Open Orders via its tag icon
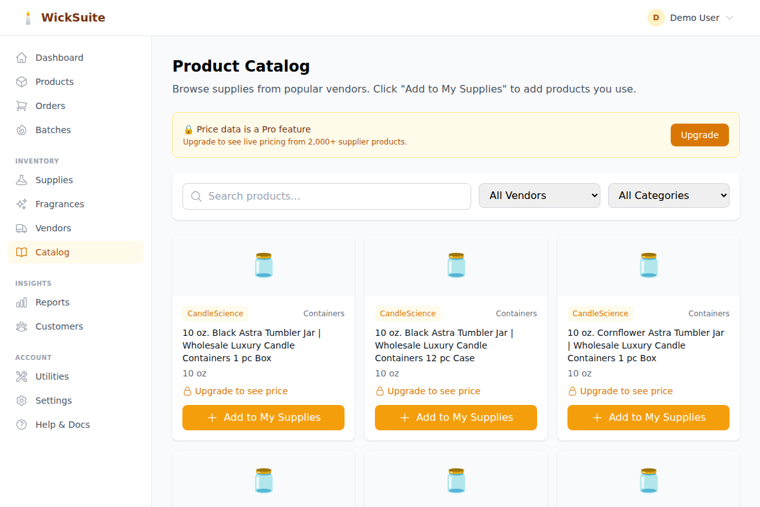This screenshot has width=760, height=507. click(x=22, y=105)
